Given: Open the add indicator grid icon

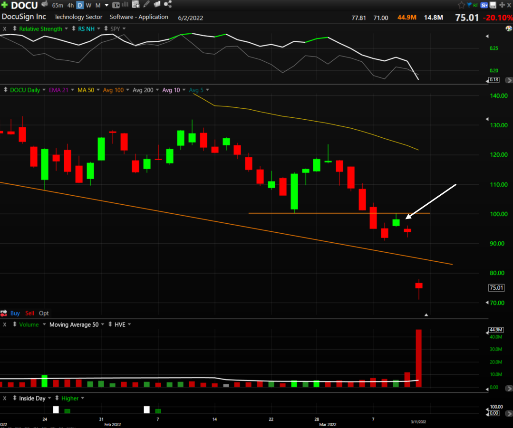Looking at the screenshot, I should pyautogui.click(x=136, y=4).
